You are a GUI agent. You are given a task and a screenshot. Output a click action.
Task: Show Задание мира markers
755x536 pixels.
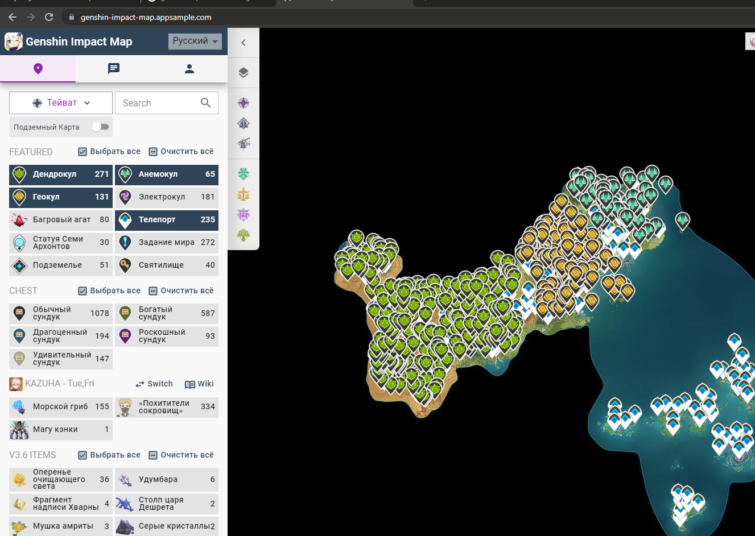coord(167,243)
